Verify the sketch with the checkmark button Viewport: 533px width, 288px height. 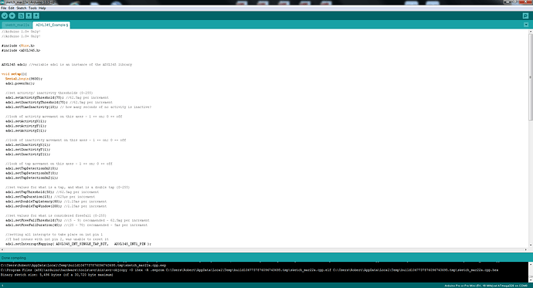pos(5,15)
